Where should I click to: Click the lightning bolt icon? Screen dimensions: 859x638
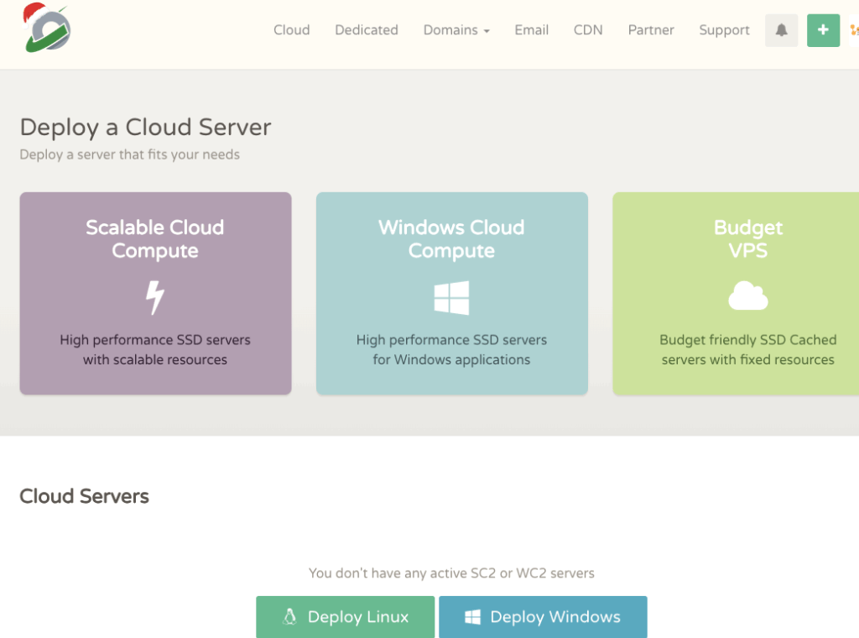(155, 297)
